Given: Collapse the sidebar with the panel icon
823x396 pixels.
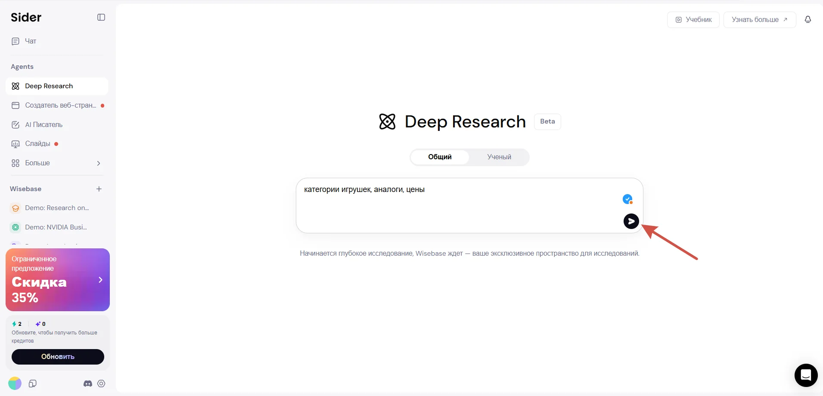Looking at the screenshot, I should 101,17.
